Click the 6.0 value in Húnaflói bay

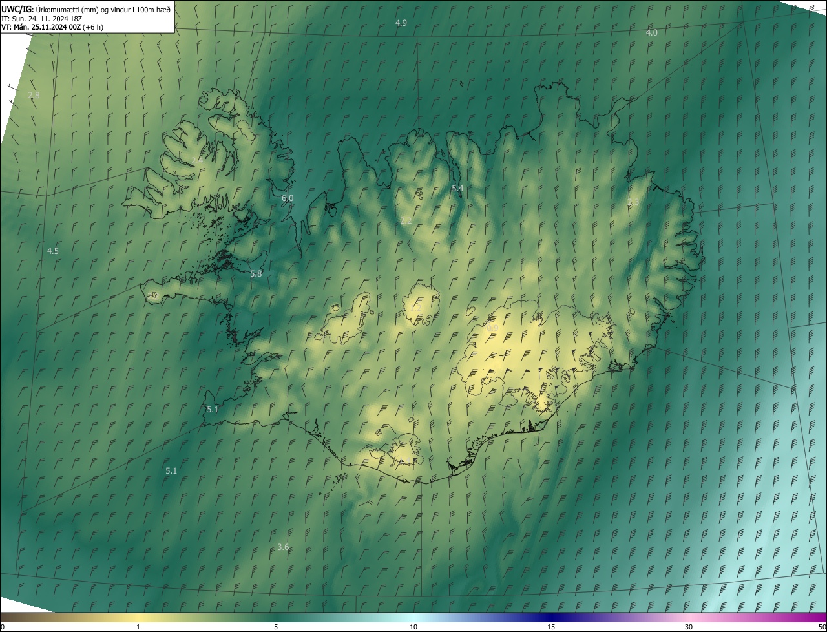[x=288, y=198]
